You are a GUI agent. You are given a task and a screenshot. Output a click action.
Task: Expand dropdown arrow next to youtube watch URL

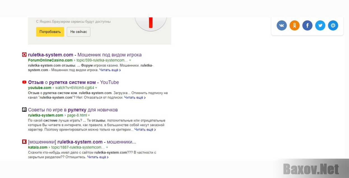click(96, 88)
